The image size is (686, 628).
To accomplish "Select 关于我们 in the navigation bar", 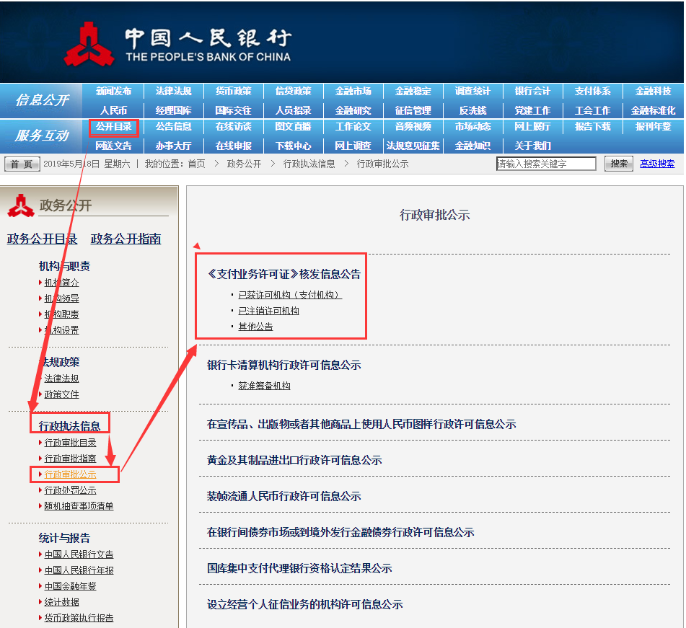I will tap(532, 146).
